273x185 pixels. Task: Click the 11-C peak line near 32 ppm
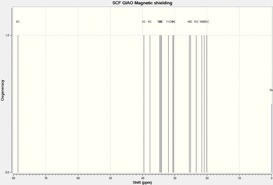tap(168, 104)
